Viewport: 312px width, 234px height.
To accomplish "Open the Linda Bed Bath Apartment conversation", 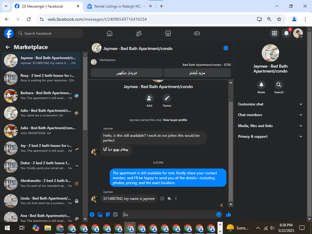I will 41,200.
